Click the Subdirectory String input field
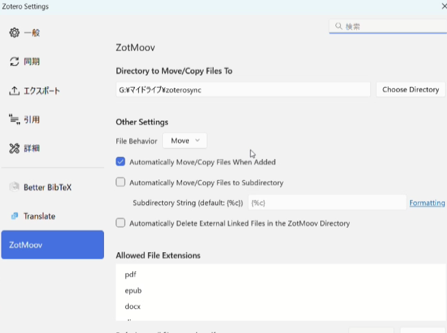The width and height of the screenshot is (447, 333). [327, 203]
